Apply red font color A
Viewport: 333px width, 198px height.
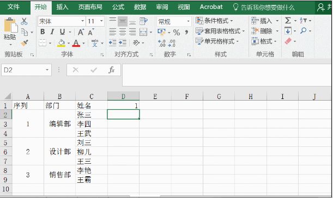point(76,43)
